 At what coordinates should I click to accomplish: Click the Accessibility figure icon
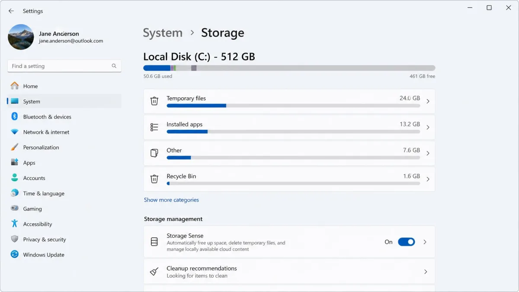pos(15,224)
